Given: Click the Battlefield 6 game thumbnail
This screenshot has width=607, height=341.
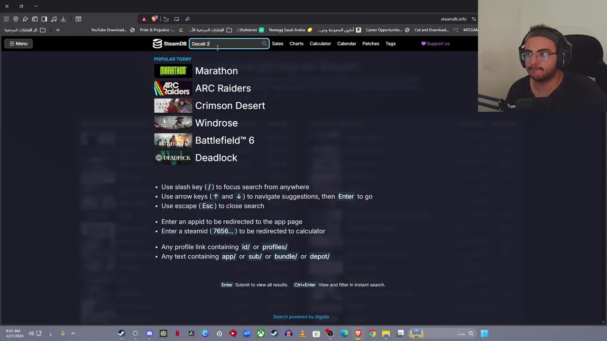Looking at the screenshot, I should (x=173, y=140).
